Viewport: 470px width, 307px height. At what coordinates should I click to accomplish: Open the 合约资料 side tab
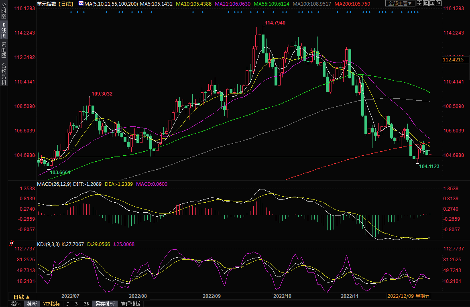click(x=4, y=73)
